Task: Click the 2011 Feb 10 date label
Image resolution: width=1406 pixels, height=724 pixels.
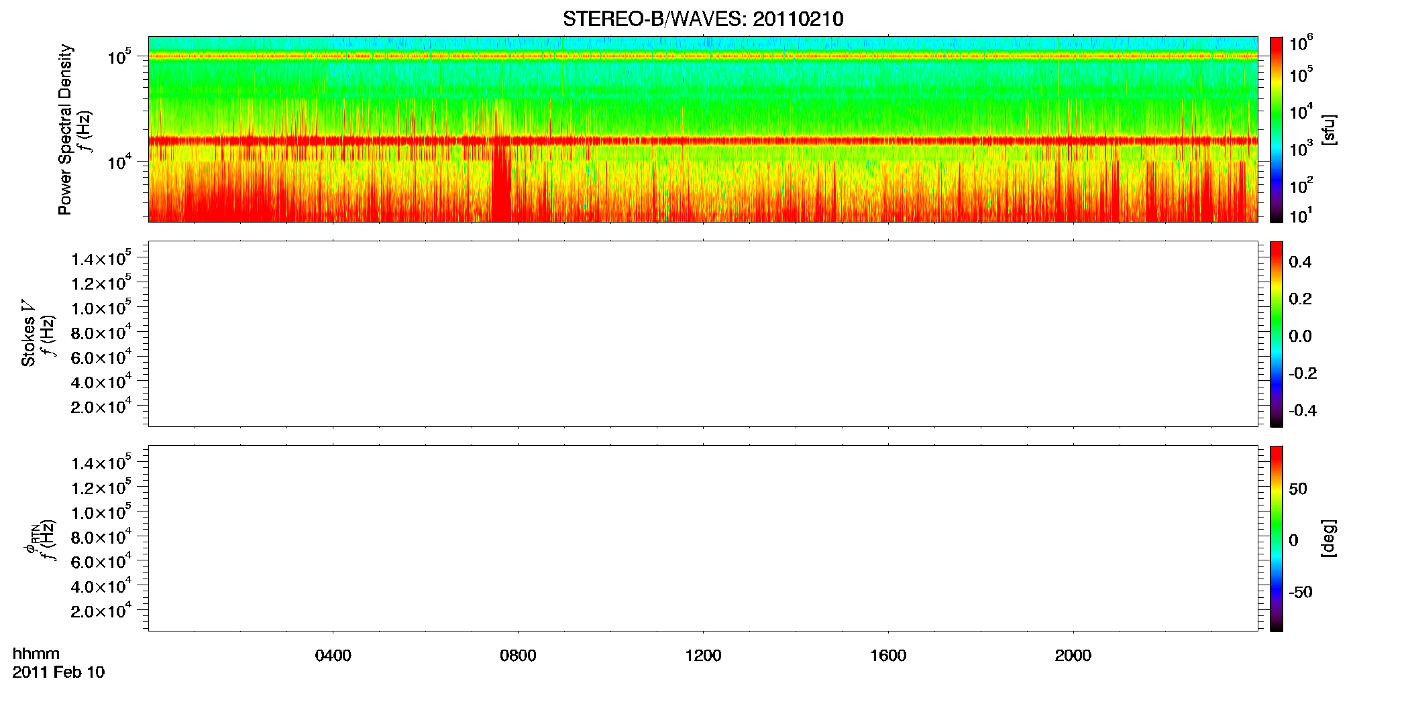Action: (58, 672)
